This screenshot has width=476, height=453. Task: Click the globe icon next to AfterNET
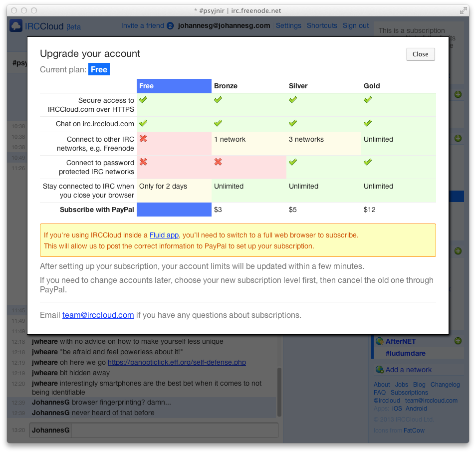[380, 341]
